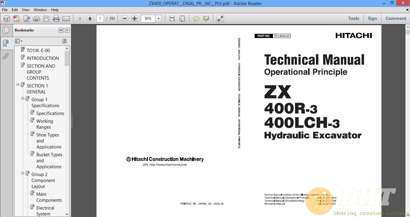Open the Page Thumbnails panel icon
410x217 pixels.
tap(6, 30)
